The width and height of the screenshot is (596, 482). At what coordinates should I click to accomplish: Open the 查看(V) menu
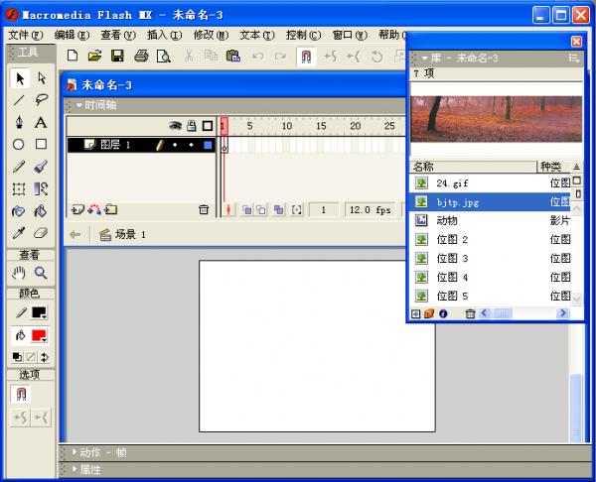click(118, 36)
